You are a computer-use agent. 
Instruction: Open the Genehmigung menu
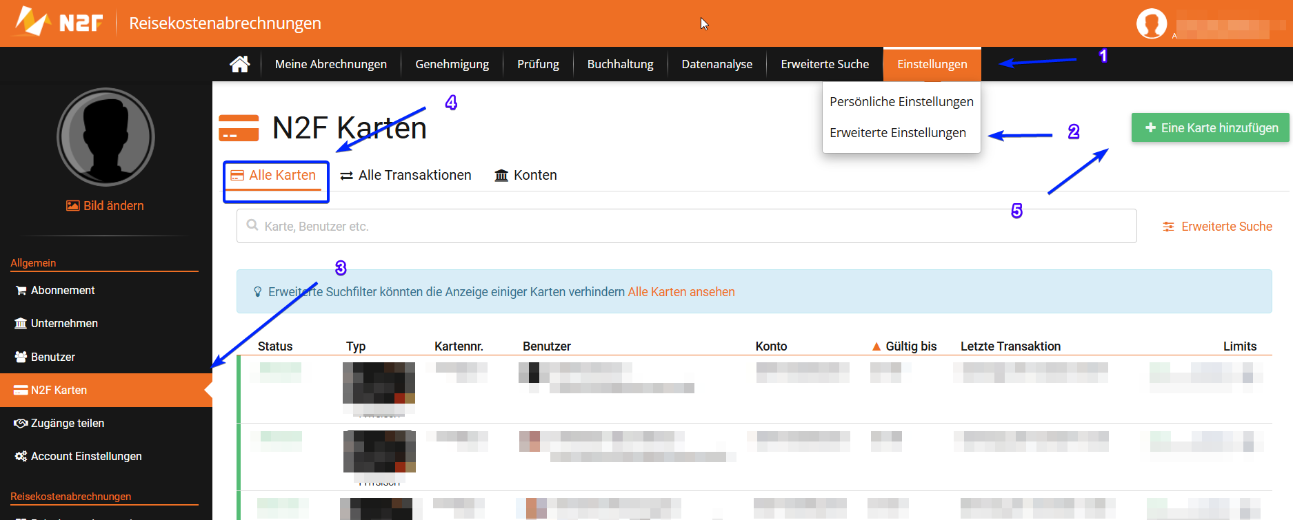[452, 64]
